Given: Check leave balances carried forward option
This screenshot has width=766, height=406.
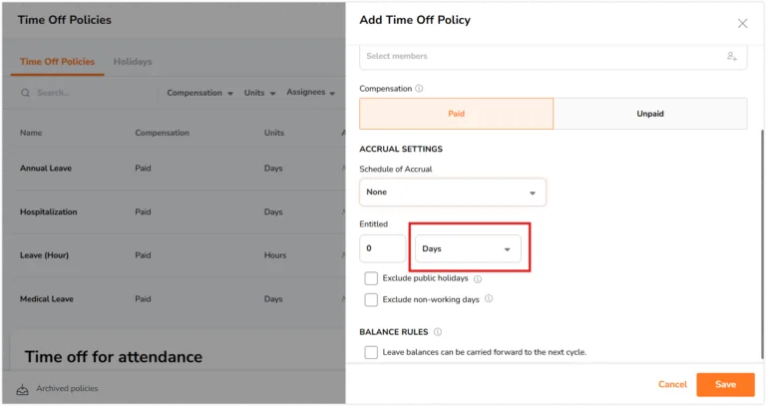Looking at the screenshot, I should click(x=371, y=352).
